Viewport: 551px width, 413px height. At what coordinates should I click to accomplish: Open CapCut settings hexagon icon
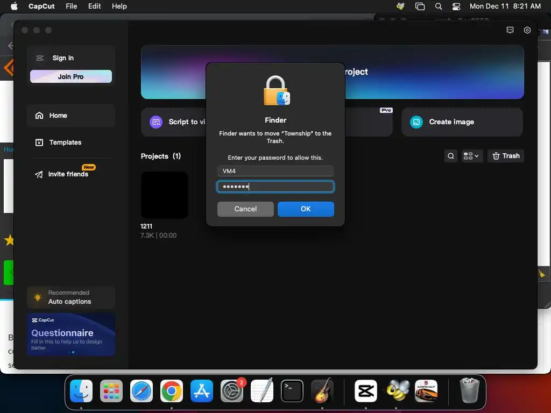pos(527,30)
